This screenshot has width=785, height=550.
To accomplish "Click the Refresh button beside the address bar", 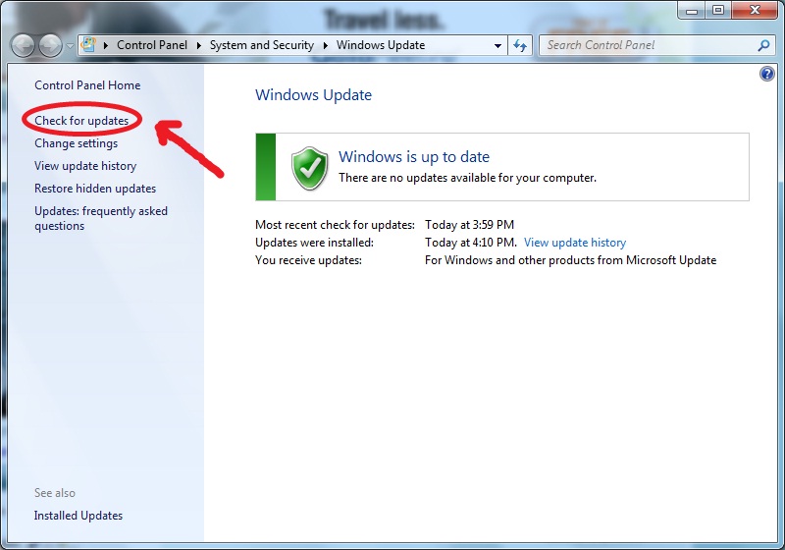I will 520,45.
